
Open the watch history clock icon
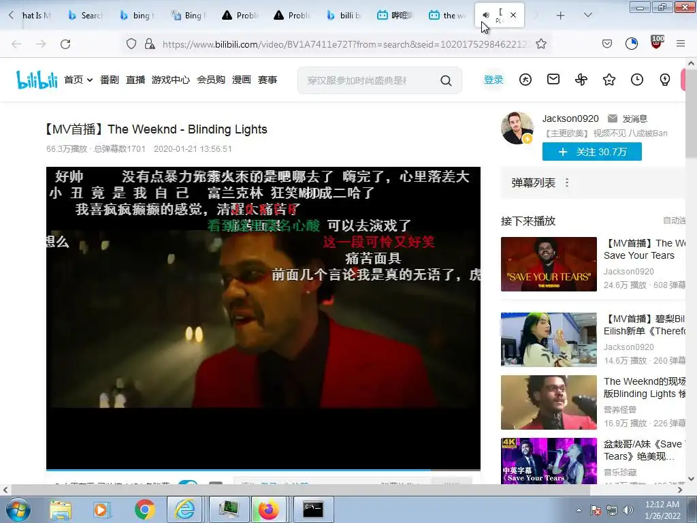click(637, 80)
